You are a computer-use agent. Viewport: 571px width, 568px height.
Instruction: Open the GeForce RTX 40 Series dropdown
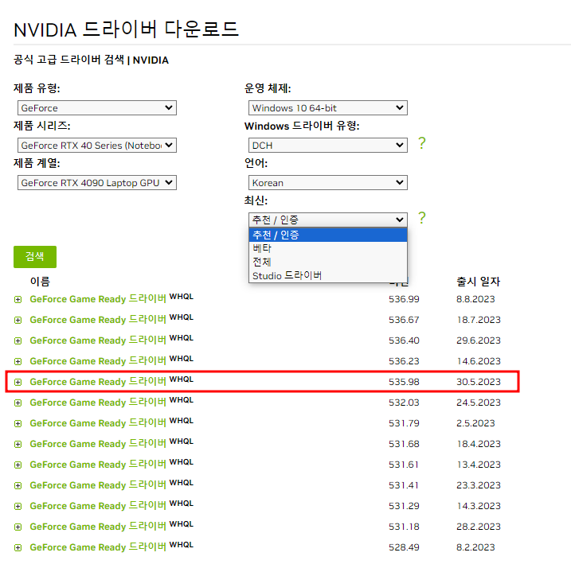(97, 146)
